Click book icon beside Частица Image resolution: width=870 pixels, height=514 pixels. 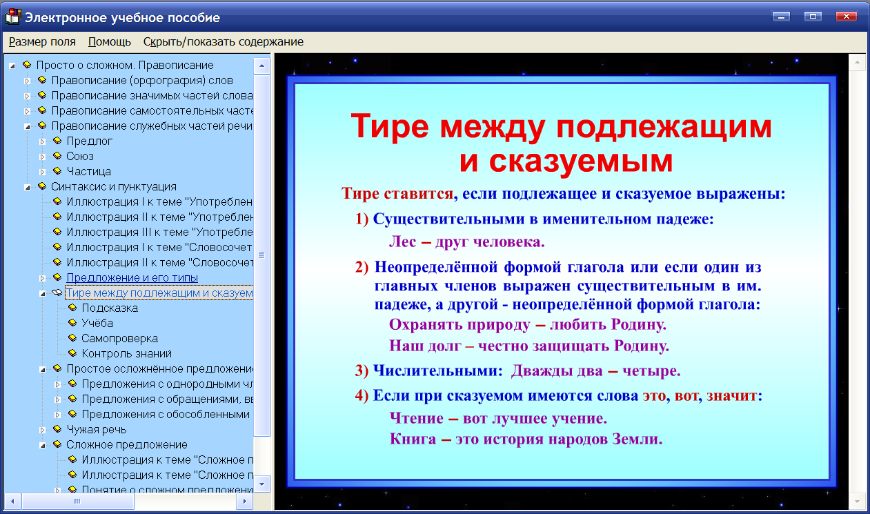pyautogui.click(x=57, y=171)
